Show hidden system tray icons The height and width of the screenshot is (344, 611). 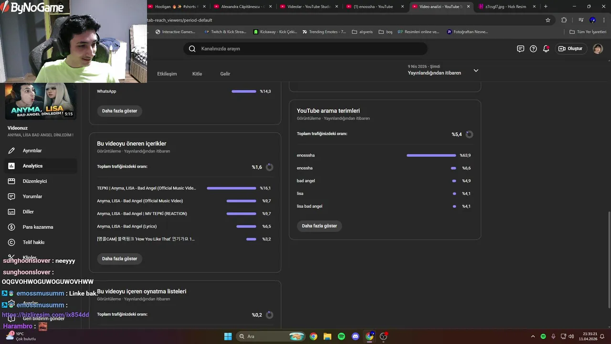pos(533,336)
